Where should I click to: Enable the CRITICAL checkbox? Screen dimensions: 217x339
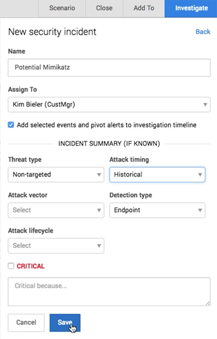11,266
